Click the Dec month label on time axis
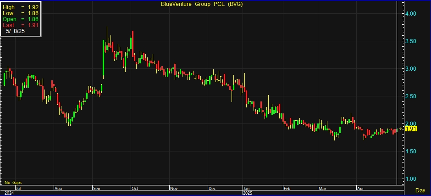Viewport: 431px width, 196px height. coord(212,189)
